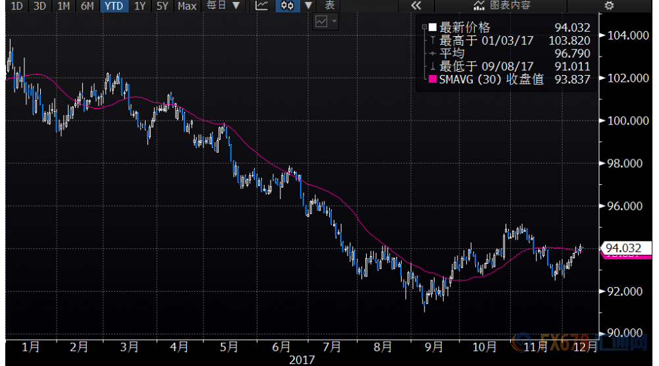Select the 1D time range
The image size is (659, 366).
coord(16,6)
